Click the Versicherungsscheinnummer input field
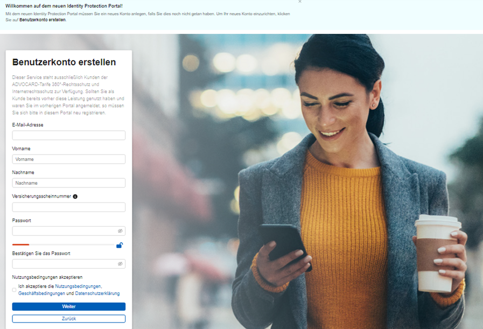 point(68,207)
